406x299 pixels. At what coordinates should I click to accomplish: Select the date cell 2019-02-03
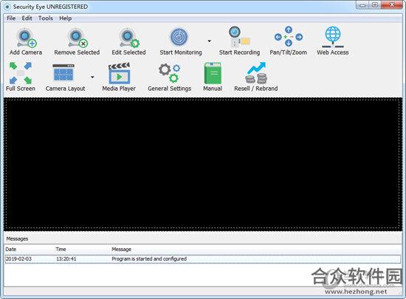coord(18,259)
